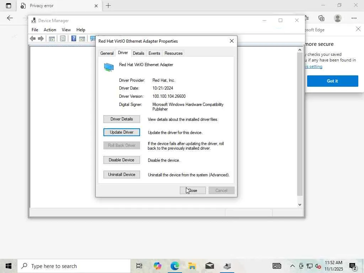Click muted volume icon in tray

click(x=318, y=266)
